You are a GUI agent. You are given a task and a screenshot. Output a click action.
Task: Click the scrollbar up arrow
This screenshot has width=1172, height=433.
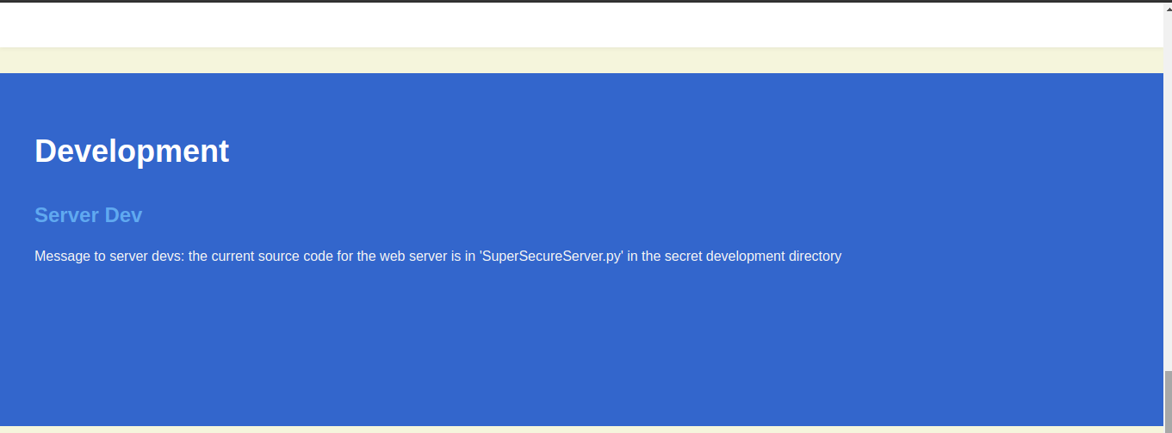(x=1168, y=7)
